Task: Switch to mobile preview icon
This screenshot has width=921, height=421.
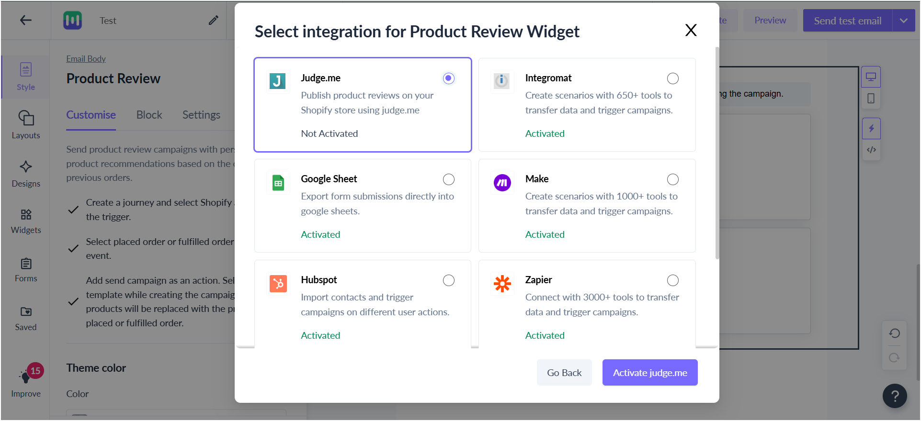Action: pyautogui.click(x=871, y=99)
